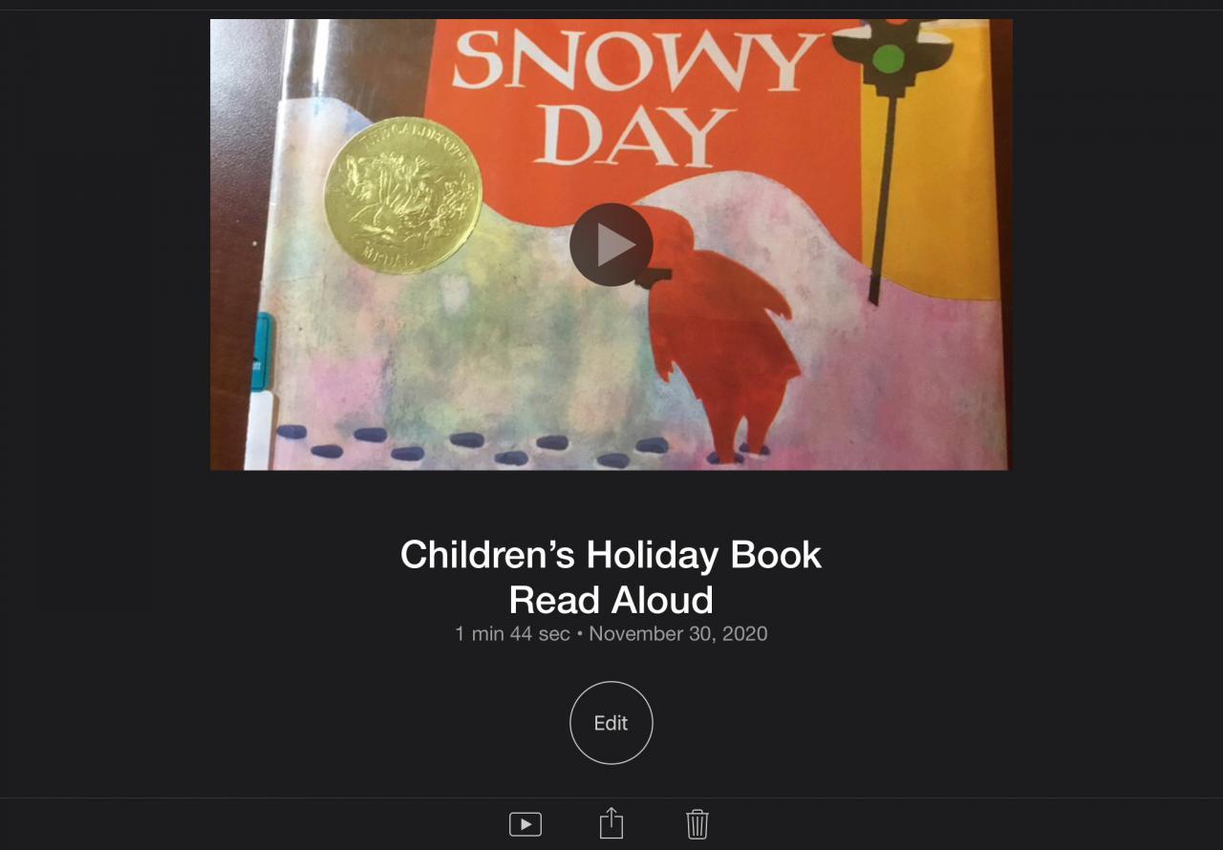Click the "Read Aloud" line of the title
This screenshot has width=1223, height=850.
point(611,600)
